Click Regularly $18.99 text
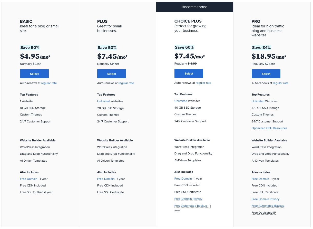This screenshot has height=229, width=313. 185,64
